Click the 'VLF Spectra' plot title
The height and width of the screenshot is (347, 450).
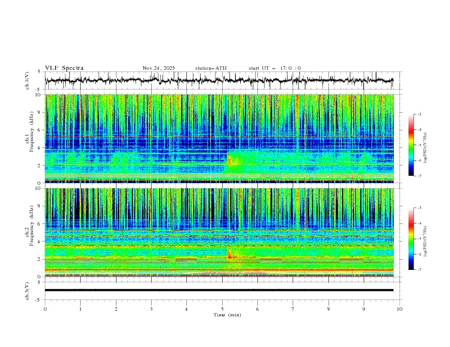pyautogui.click(x=64, y=68)
